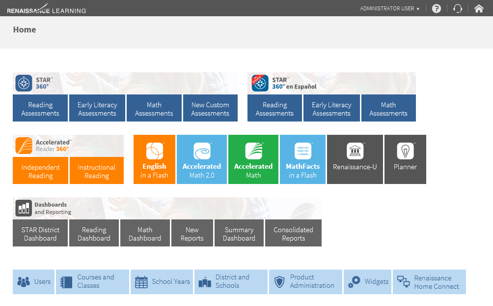Launch Accelerated Math 2.0 label
The height and width of the screenshot is (306, 493).
pos(202,171)
